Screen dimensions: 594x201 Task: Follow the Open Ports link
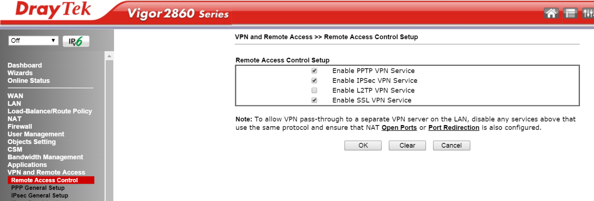(x=399, y=128)
